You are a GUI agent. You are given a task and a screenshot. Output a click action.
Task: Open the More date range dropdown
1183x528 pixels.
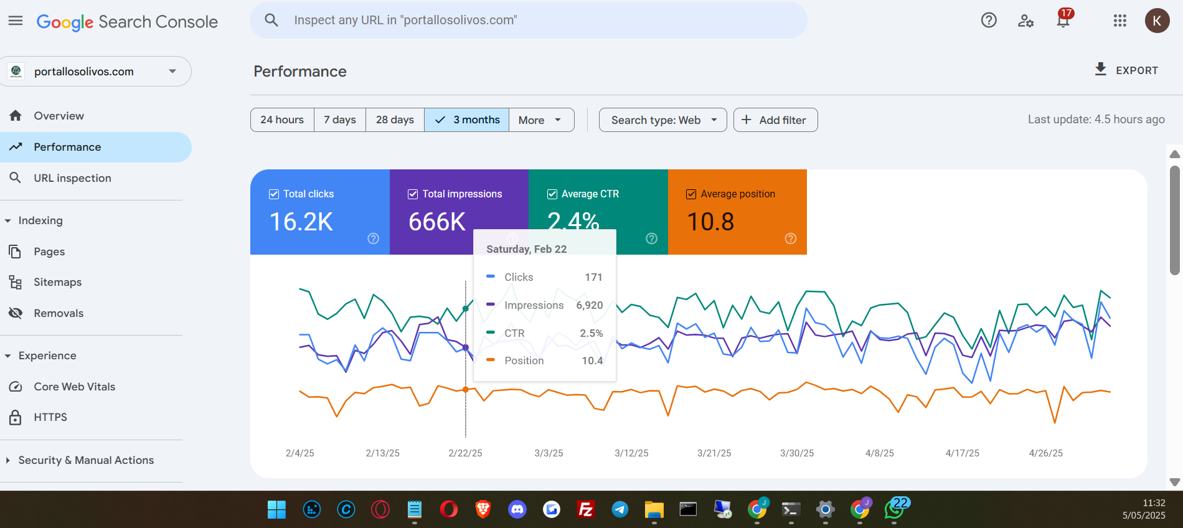[541, 120]
